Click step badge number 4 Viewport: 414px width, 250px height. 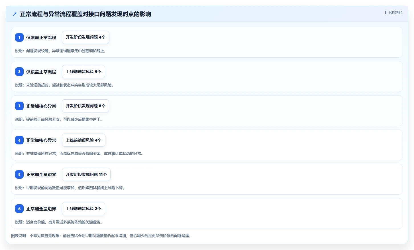click(x=19, y=140)
